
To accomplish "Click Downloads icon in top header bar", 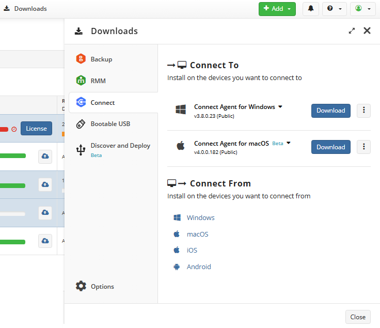I will pyautogui.click(x=7, y=8).
